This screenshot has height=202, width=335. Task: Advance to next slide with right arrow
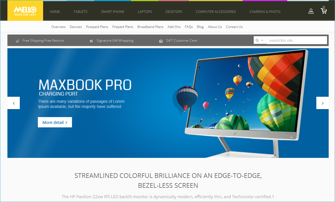click(x=322, y=103)
